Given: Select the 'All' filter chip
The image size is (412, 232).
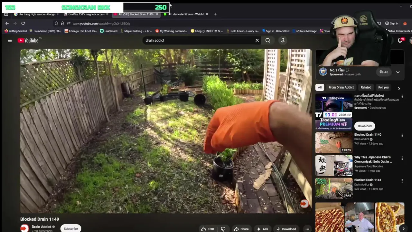Looking at the screenshot, I should click(x=320, y=87).
